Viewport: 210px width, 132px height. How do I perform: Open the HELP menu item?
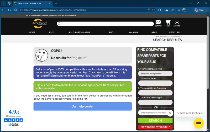coord(154,32)
